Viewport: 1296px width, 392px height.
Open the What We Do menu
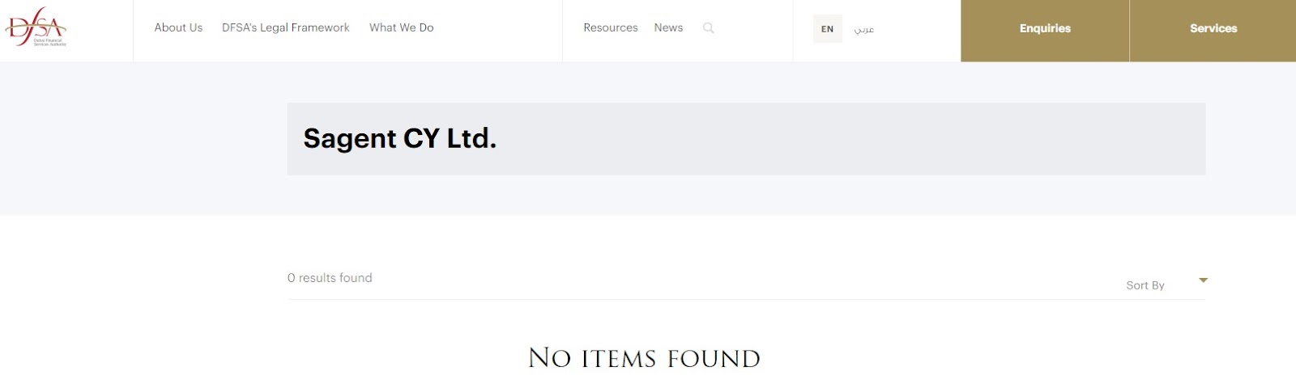(401, 27)
